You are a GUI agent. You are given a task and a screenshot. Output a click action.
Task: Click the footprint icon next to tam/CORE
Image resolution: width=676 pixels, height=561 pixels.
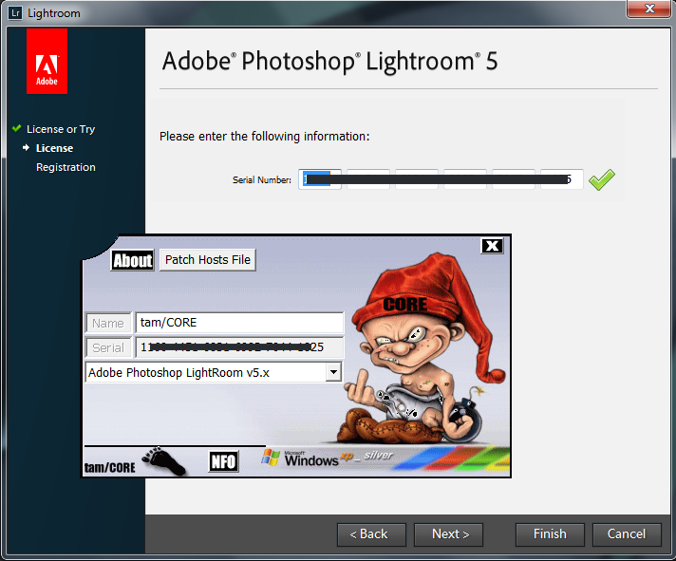[x=164, y=461]
